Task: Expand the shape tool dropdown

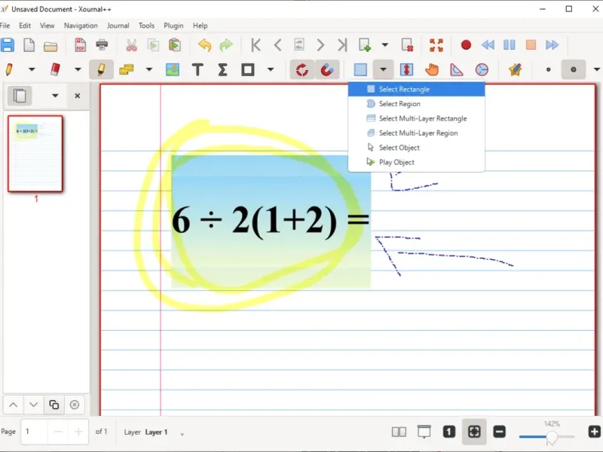Action: tap(271, 69)
